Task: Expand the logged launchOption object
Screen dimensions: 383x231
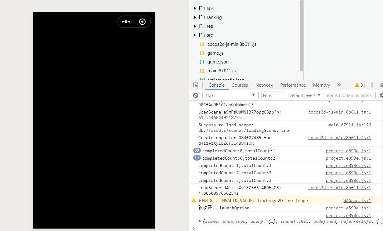Action: pyautogui.click(x=200, y=221)
